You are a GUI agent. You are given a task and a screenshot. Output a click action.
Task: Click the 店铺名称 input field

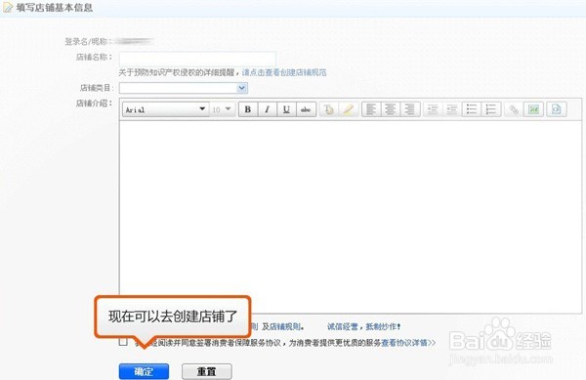pos(197,59)
